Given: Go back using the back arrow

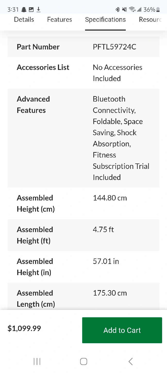Looking at the screenshot, I should click(130, 361).
